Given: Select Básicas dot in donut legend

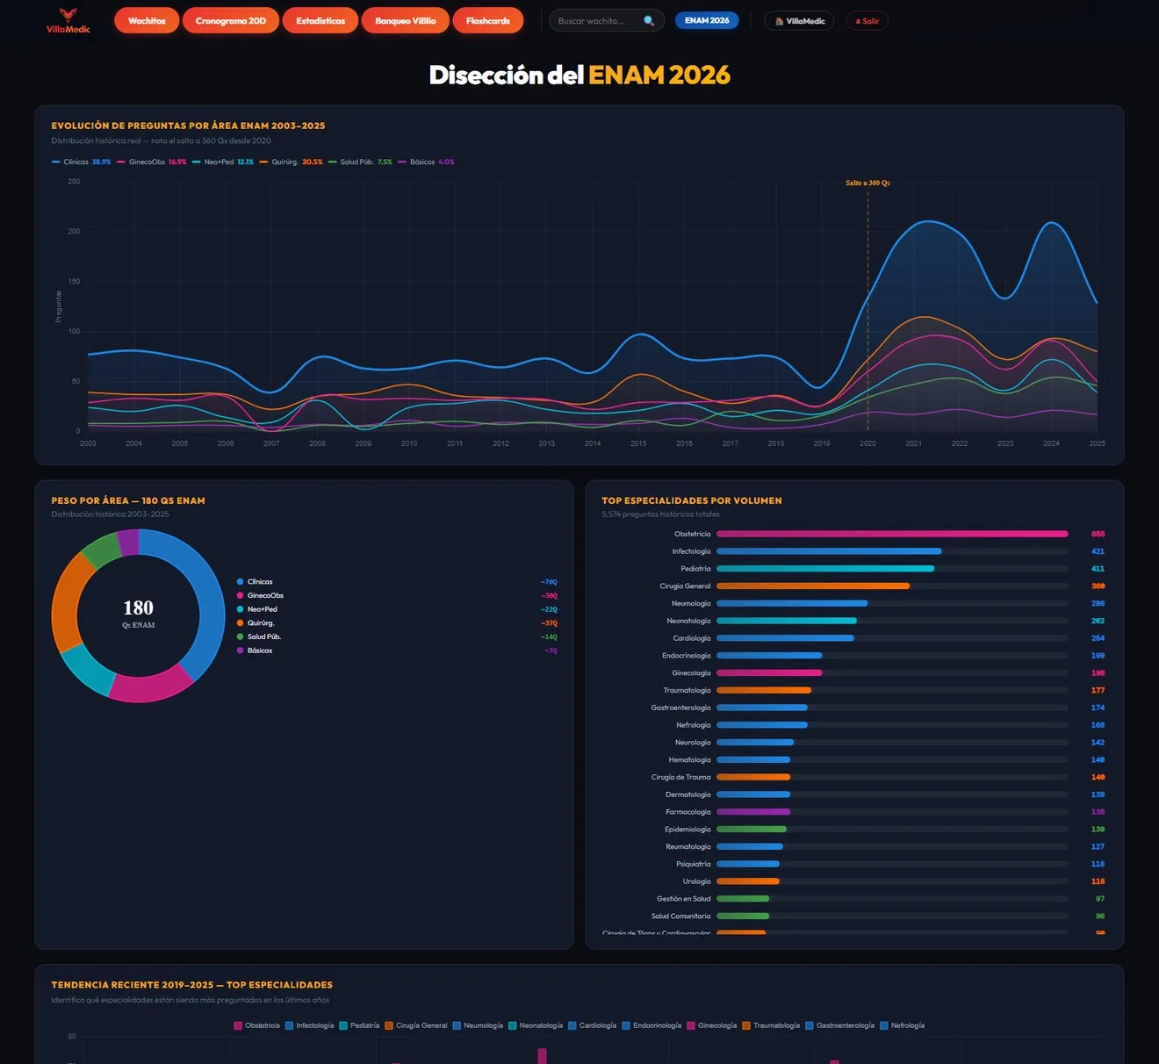Looking at the screenshot, I should point(240,651).
